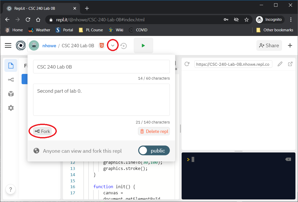Open Chrome three-dot menu
298x202 pixels.
pos(291,20)
